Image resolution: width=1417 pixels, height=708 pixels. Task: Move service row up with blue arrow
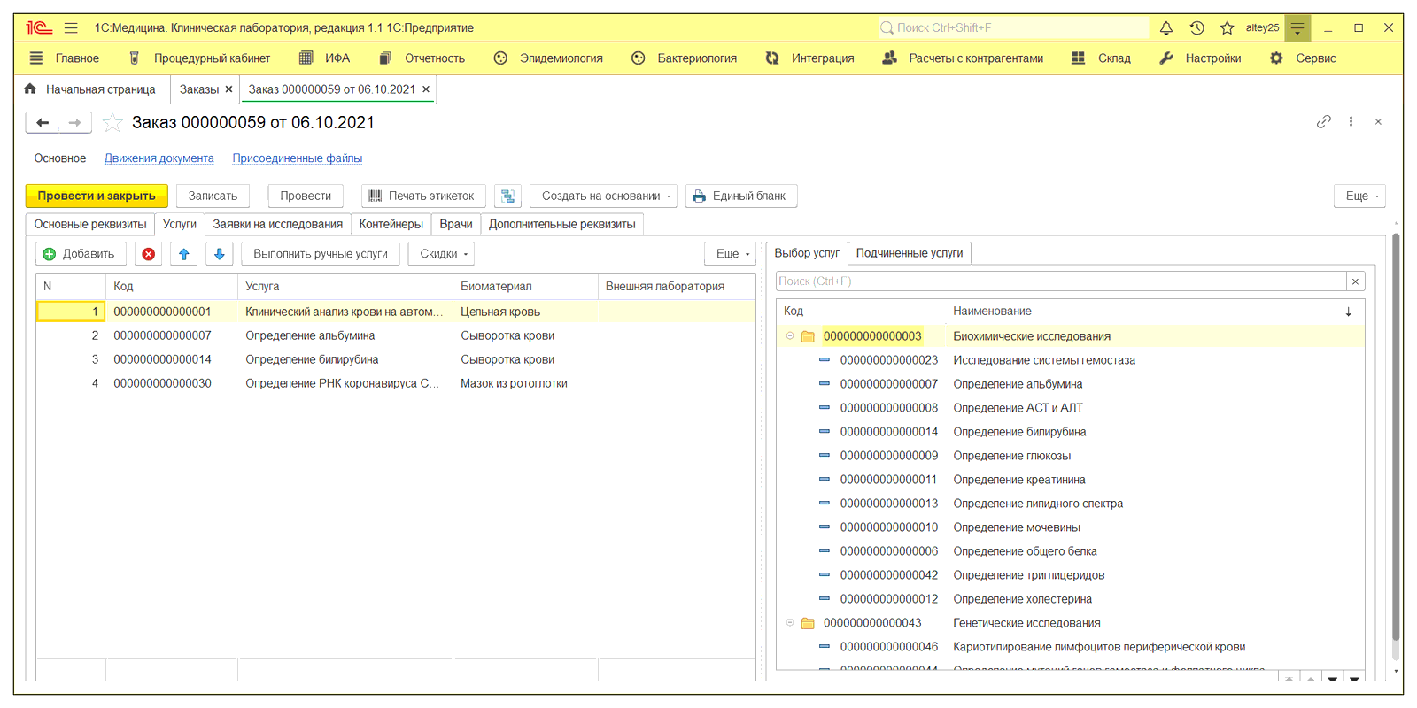pyautogui.click(x=184, y=254)
